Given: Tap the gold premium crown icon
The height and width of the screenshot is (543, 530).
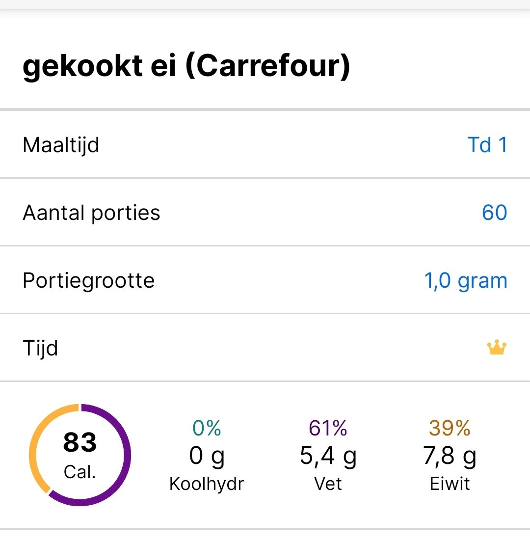Looking at the screenshot, I should click(x=497, y=348).
